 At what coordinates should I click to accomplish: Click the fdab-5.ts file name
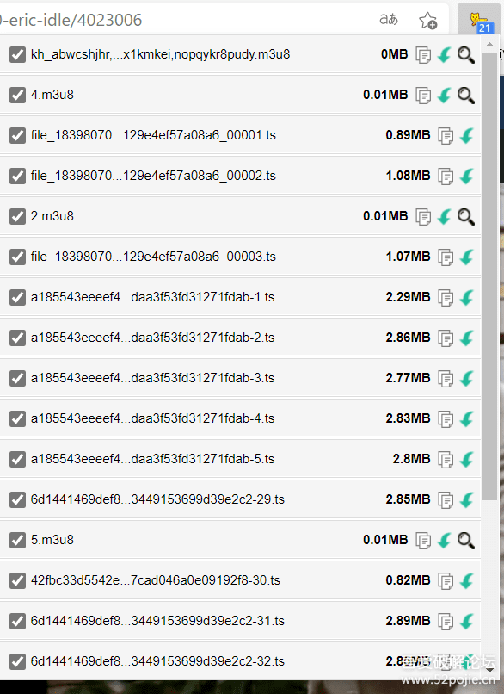coord(152,459)
